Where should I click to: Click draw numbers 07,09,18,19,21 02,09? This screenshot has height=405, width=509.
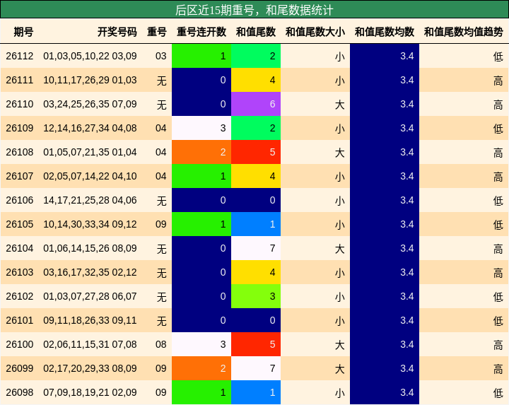tap(90, 392)
